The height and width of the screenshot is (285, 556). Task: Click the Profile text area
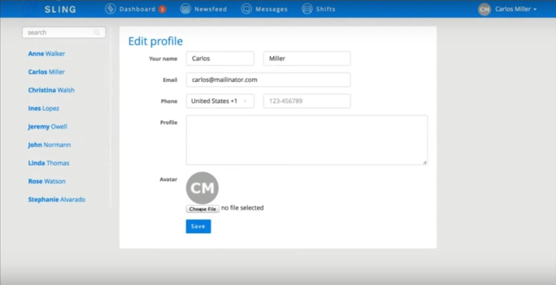306,139
